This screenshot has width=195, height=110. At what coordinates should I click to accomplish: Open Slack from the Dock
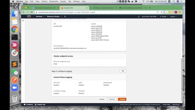pyautogui.click(x=15, y=53)
